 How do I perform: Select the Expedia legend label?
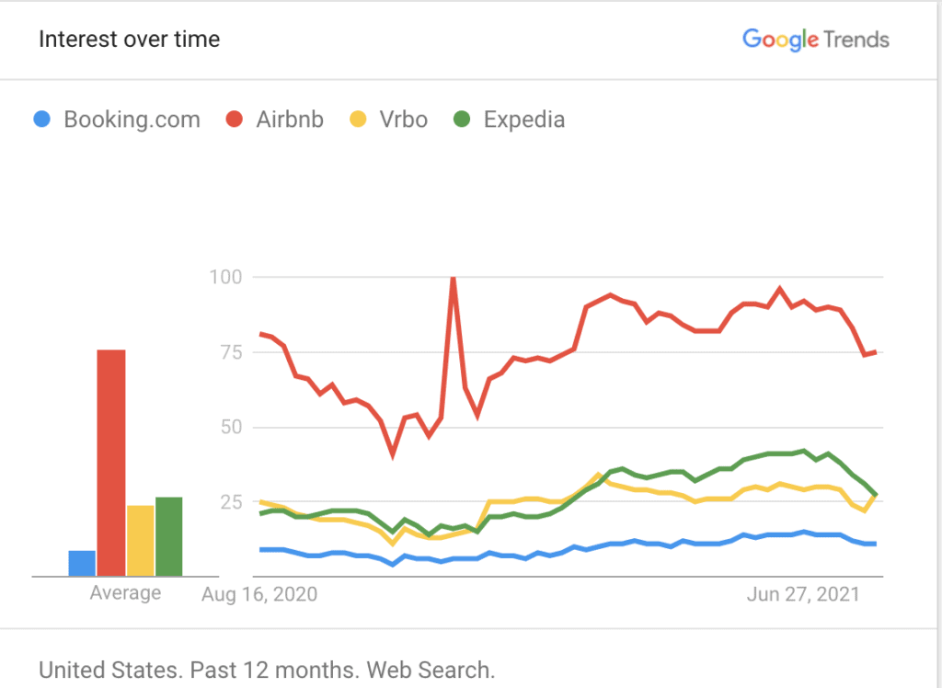[524, 120]
